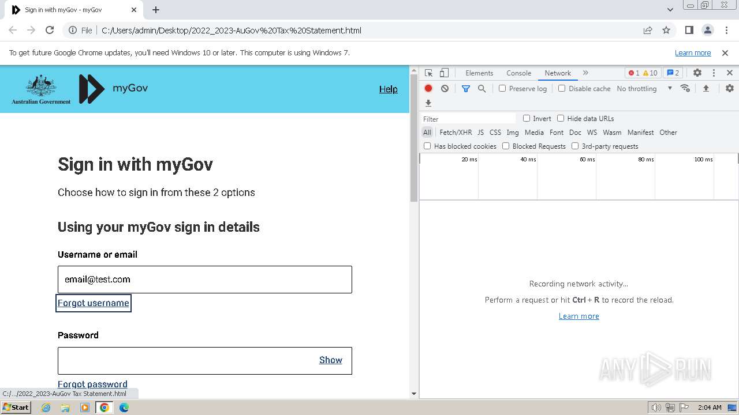Check Blocked Requests

pyautogui.click(x=506, y=146)
